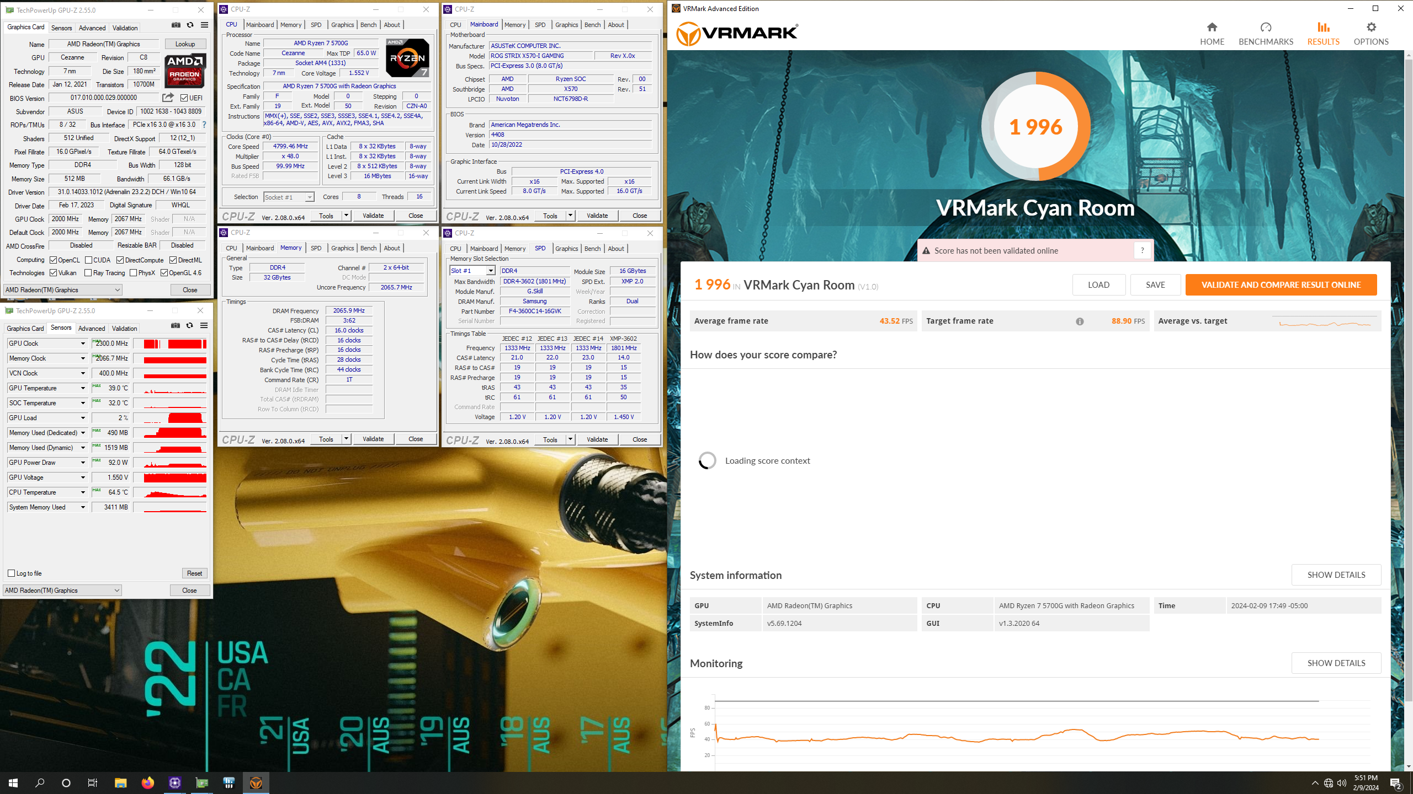
Task: Click the refresh icon in top GPU-Z window
Action: point(190,25)
